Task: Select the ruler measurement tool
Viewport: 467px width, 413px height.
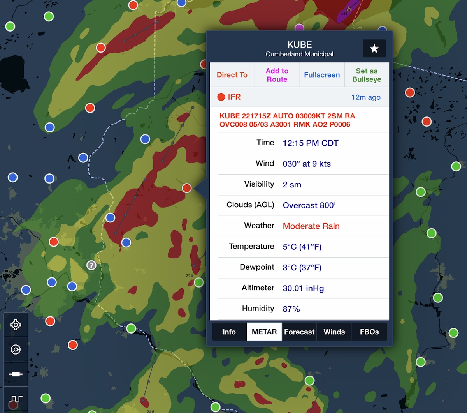Action: coord(16,374)
